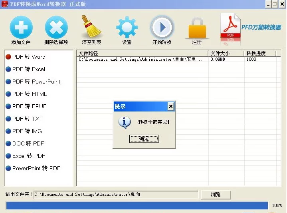
Task: Select the PDF 转 Word mode
Action: coord(26,57)
